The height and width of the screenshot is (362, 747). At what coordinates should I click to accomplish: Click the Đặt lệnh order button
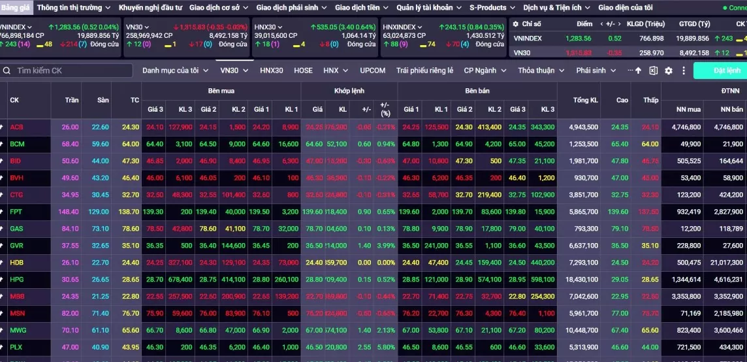pyautogui.click(x=727, y=71)
